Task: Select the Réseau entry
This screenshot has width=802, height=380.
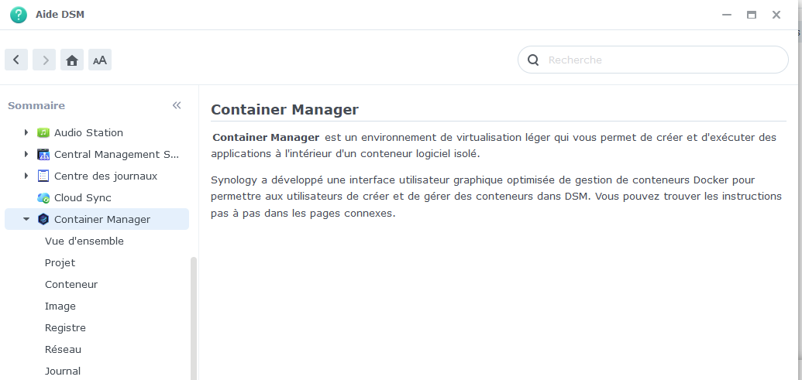Action: 63,349
